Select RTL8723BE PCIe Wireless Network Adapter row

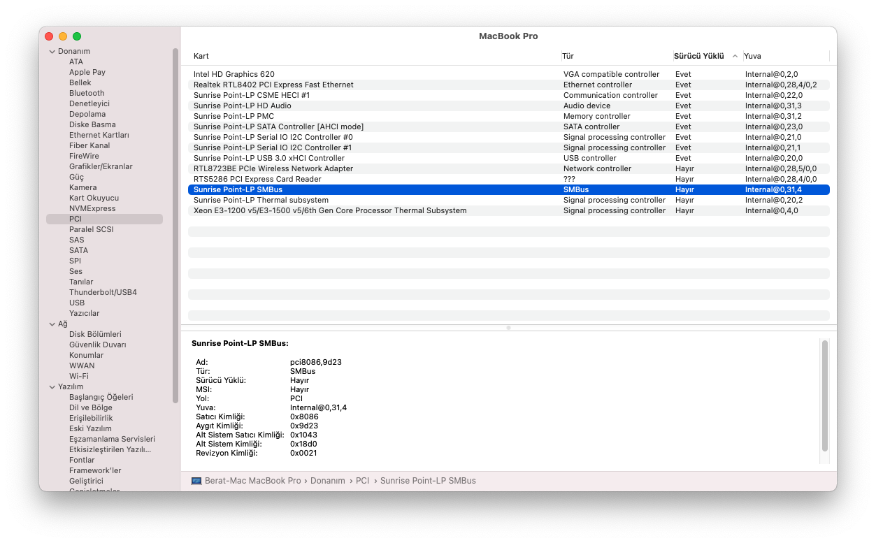(x=273, y=168)
